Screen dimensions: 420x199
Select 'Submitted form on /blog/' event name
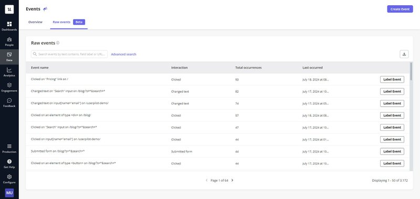coord(58,151)
